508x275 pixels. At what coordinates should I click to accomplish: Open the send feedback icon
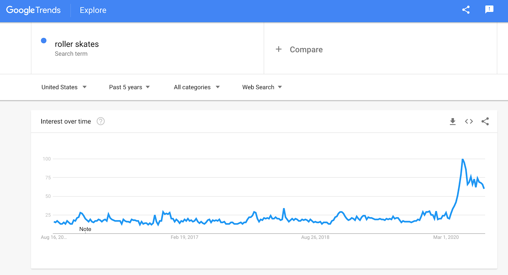[489, 10]
